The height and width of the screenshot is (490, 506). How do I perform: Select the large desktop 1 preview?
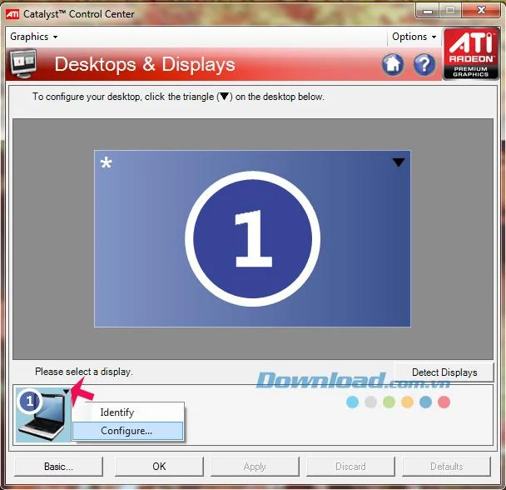pos(252,238)
